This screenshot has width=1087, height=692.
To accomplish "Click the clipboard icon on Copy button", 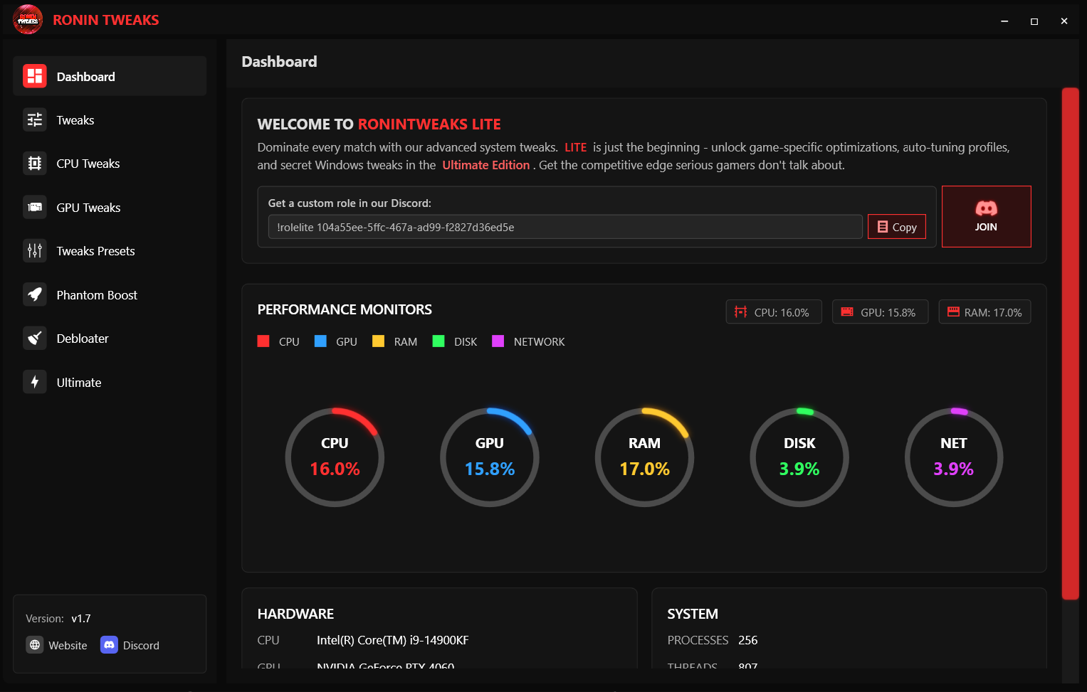I will [883, 227].
